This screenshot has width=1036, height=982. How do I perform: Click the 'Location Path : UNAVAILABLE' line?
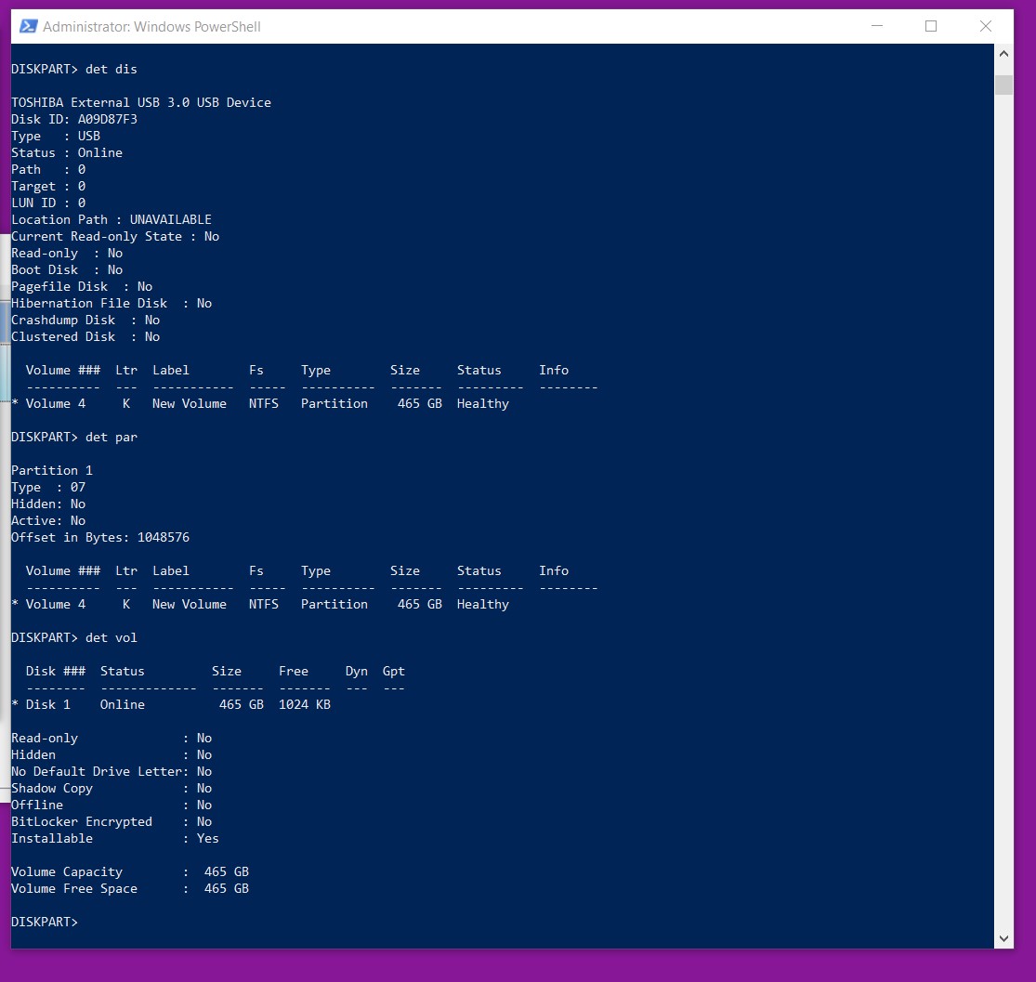click(x=111, y=219)
